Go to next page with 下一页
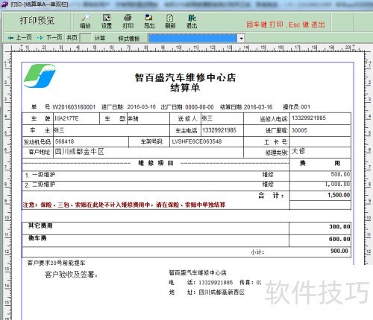This screenshot has width=373, height=320. (50, 38)
